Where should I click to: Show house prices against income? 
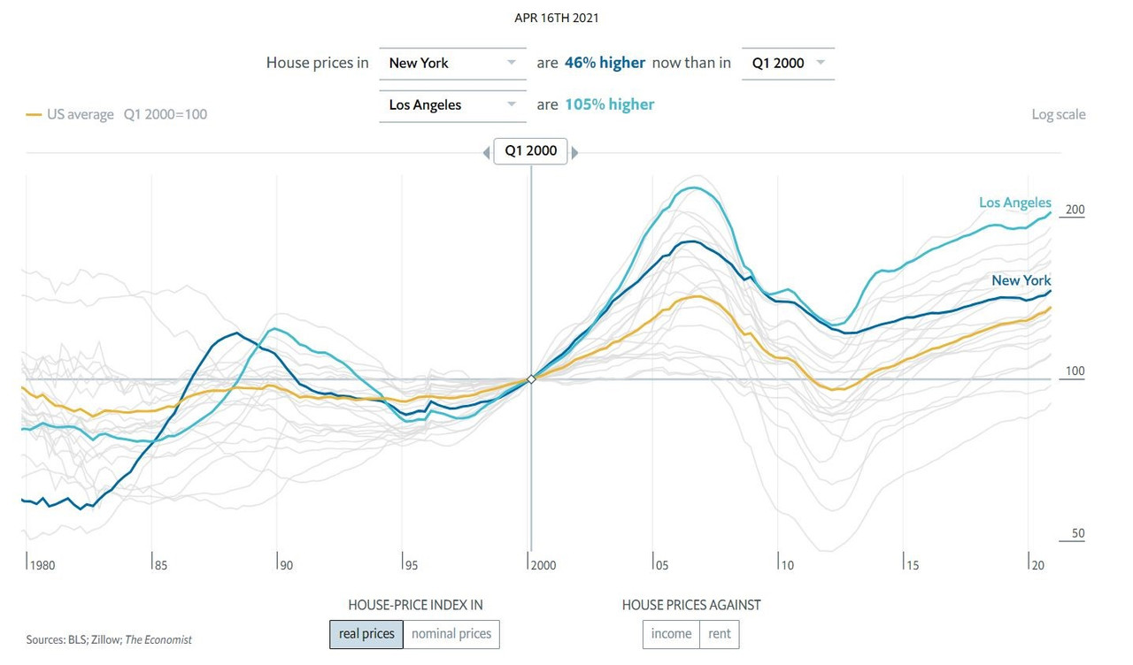point(671,634)
